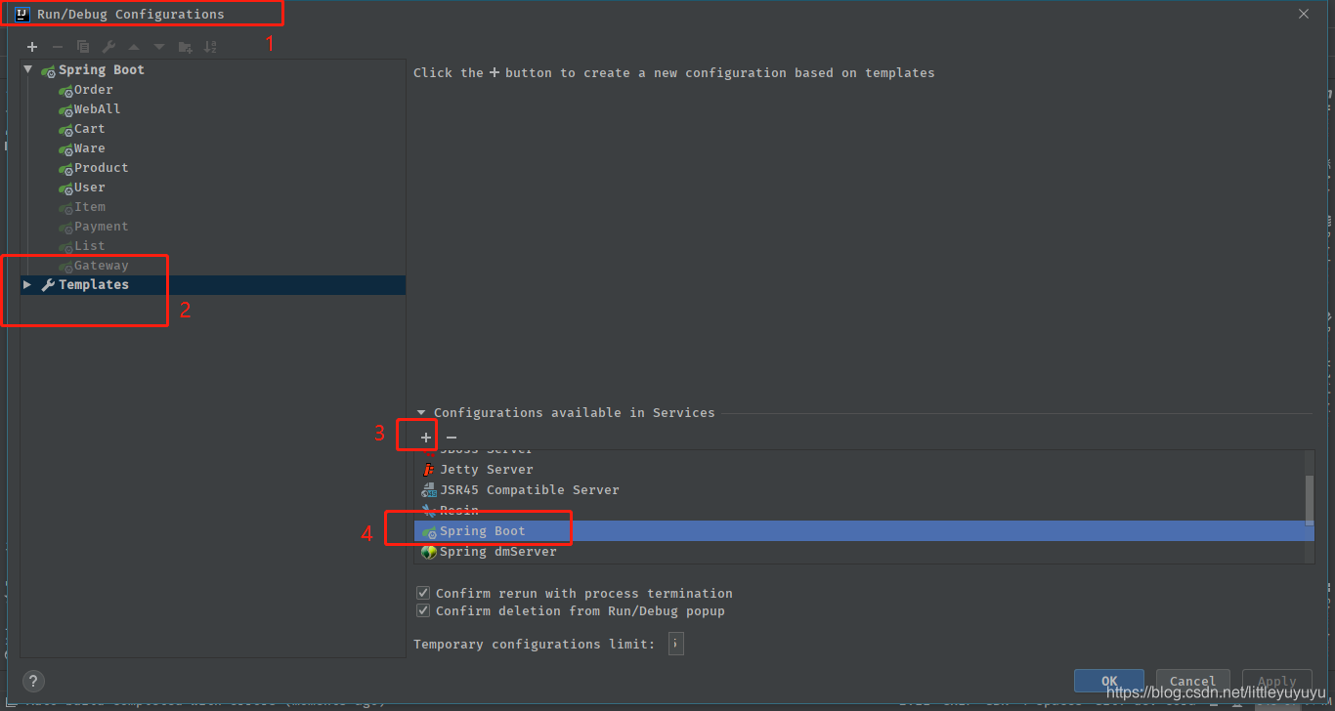Viewport: 1335px width, 711px height.
Task: Click the Order configuration Spring icon
Action: (x=65, y=91)
